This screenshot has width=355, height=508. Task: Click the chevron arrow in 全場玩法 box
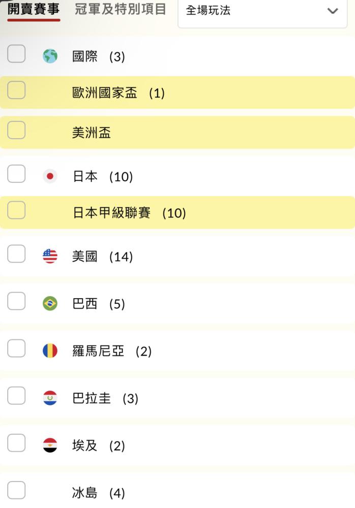(333, 11)
